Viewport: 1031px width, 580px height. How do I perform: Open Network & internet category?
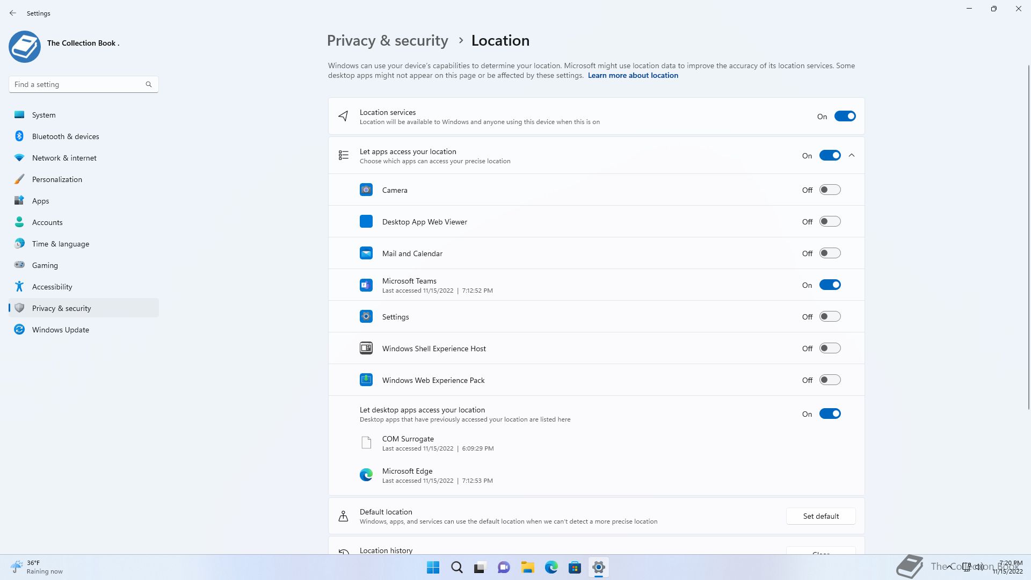click(84, 158)
